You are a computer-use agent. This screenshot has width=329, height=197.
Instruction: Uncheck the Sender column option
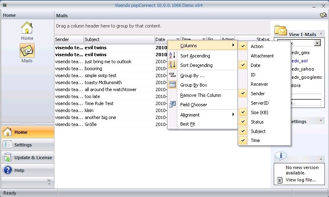point(243,94)
